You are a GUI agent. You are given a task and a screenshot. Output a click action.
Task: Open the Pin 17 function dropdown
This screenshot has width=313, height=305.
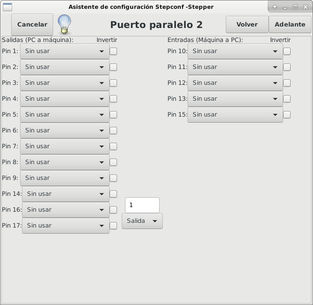66,226
